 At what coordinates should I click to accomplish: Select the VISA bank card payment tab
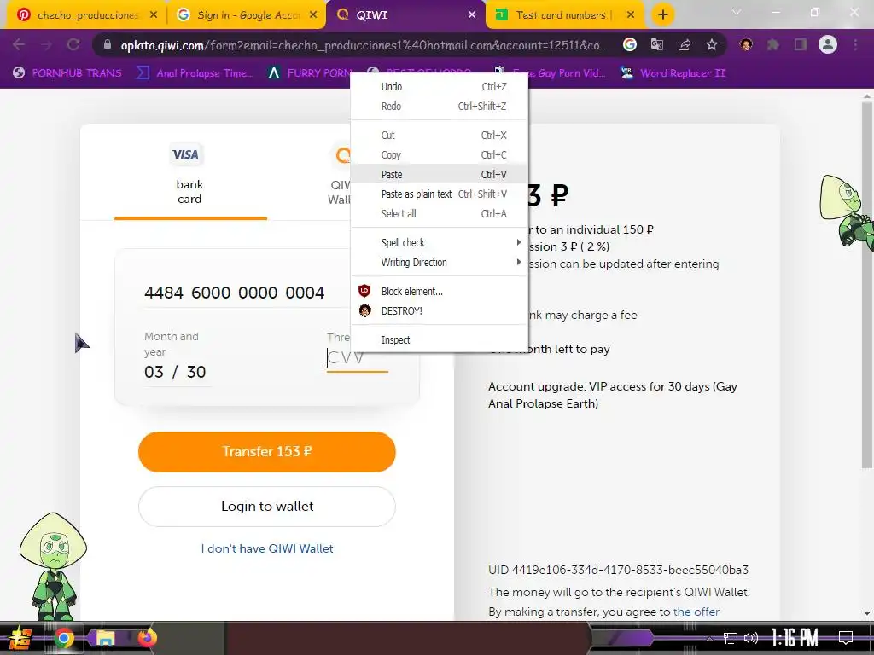point(189,175)
